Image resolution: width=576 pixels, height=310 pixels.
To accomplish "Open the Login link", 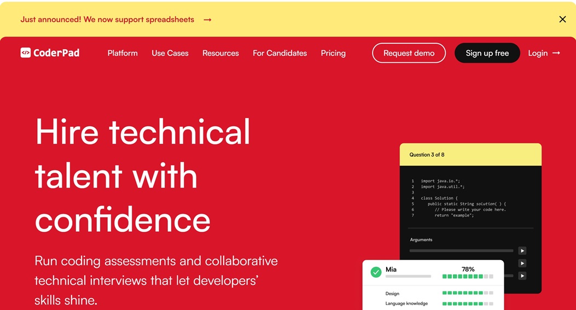I will click(538, 53).
